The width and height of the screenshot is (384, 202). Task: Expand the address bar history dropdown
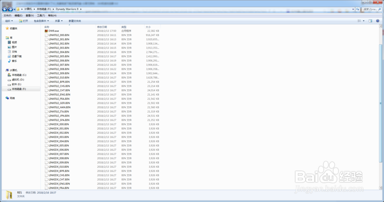pos(353,9)
